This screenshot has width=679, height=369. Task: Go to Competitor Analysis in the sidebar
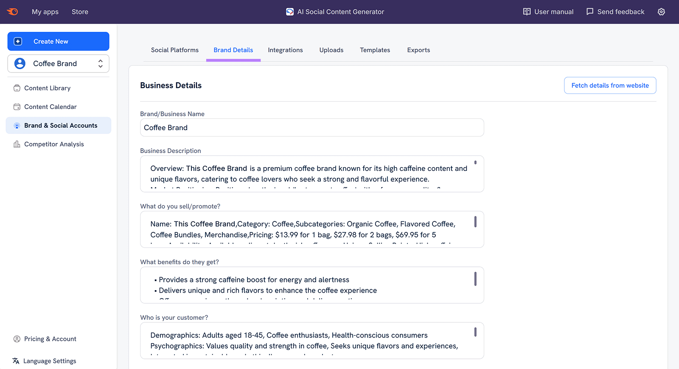54,144
